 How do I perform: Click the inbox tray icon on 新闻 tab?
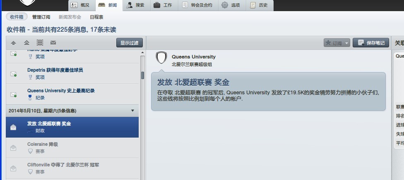101,5
